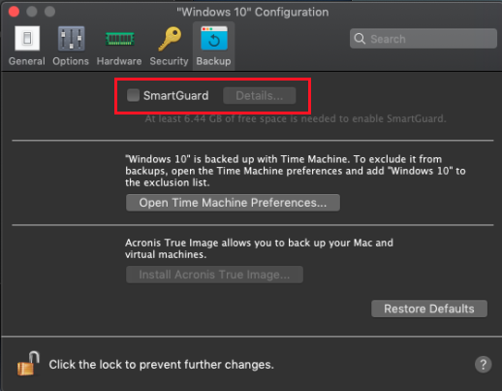The height and width of the screenshot is (391, 502).
Task: Close the Windows 10 Configuration window
Action: point(14,12)
